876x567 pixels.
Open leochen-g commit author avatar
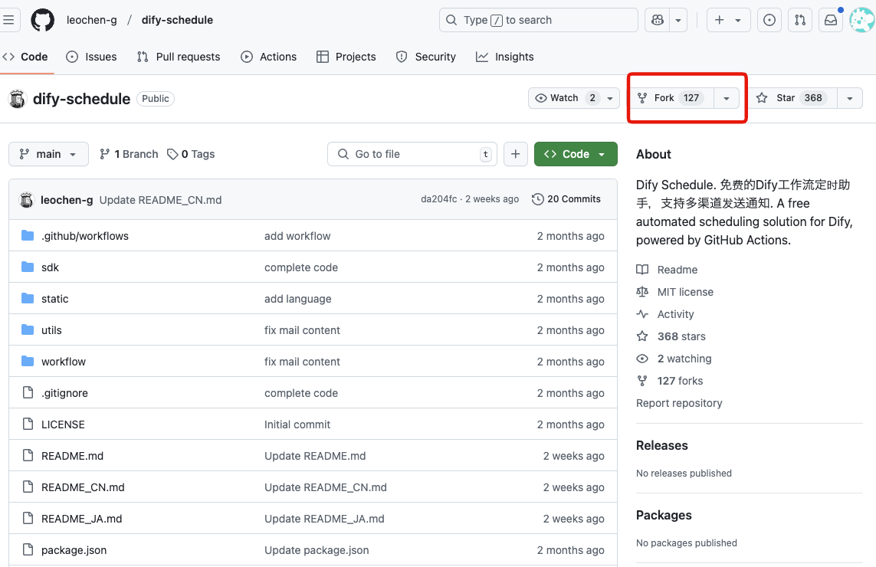pos(26,200)
